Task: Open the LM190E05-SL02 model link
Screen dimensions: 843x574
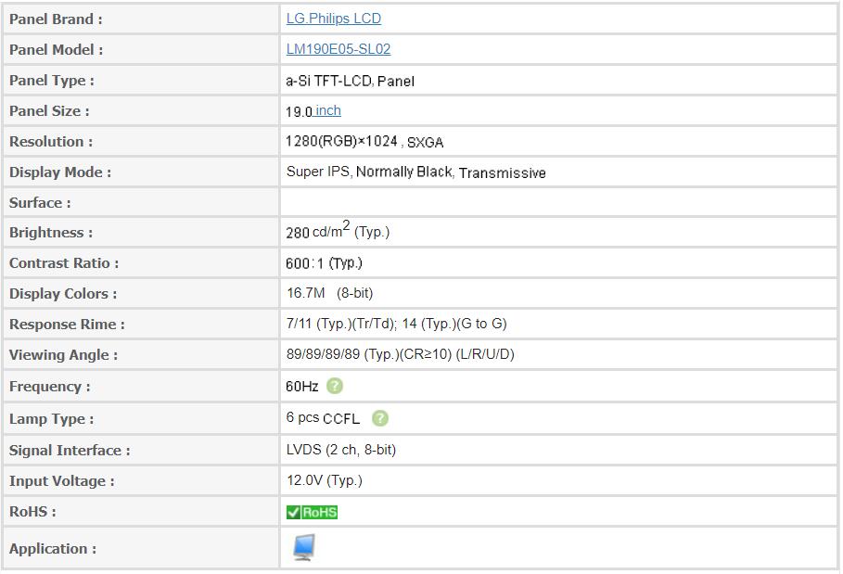Action: click(338, 49)
